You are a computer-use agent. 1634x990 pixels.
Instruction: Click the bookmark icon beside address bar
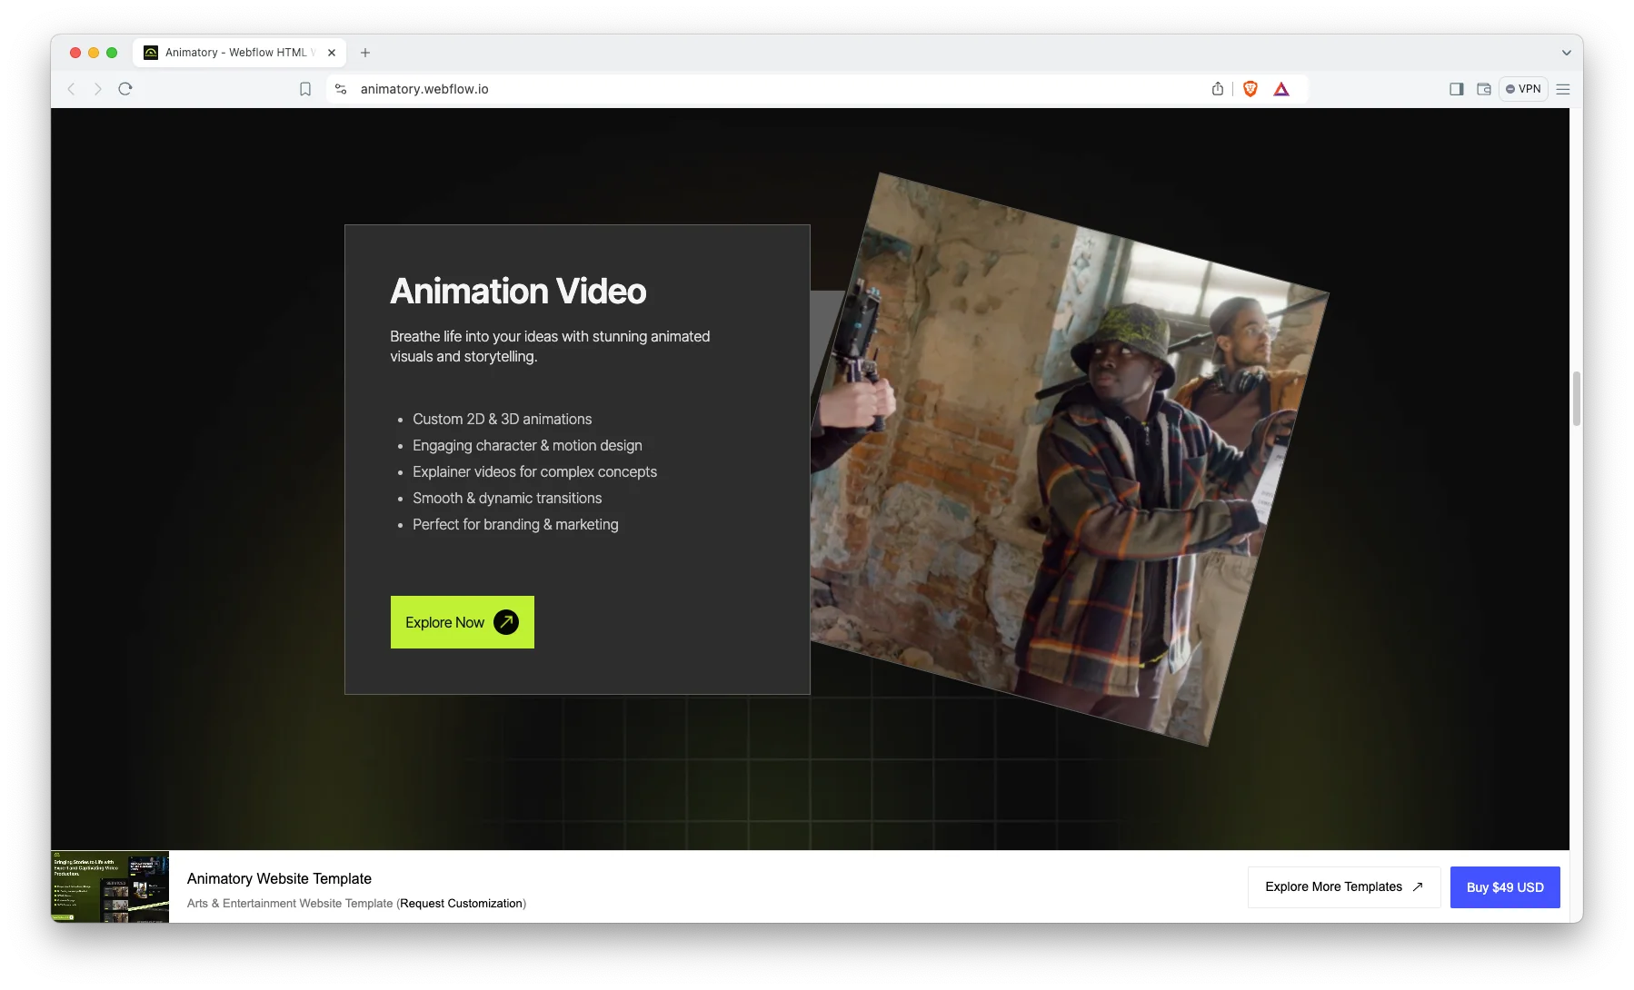point(305,89)
